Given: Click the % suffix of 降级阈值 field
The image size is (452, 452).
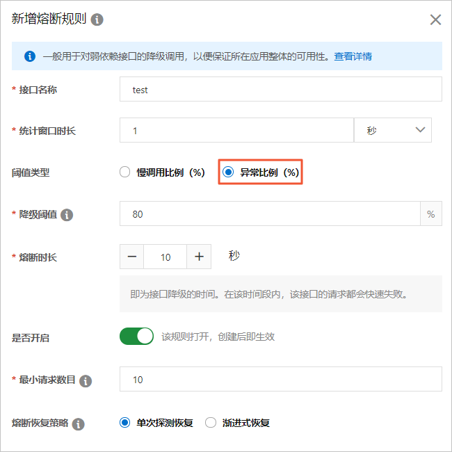Looking at the screenshot, I should 431,213.
